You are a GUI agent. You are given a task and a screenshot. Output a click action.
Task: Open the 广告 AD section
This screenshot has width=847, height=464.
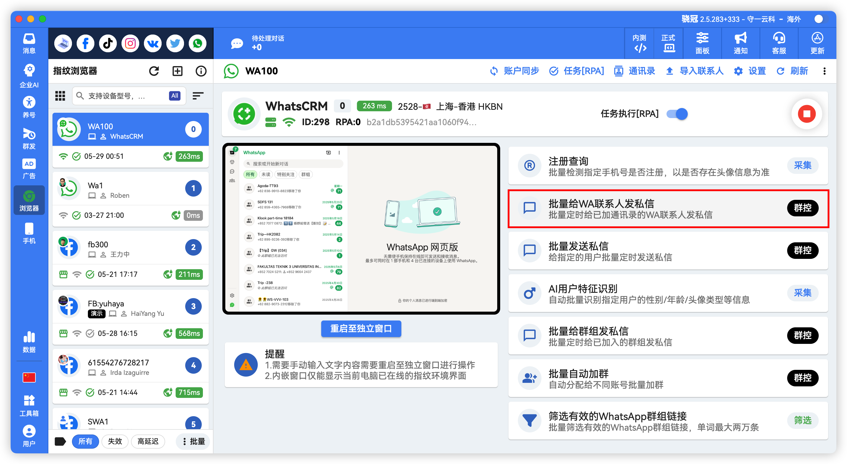(x=29, y=169)
